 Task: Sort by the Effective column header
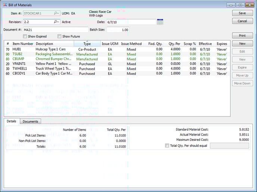pyautogui.click(x=205, y=44)
